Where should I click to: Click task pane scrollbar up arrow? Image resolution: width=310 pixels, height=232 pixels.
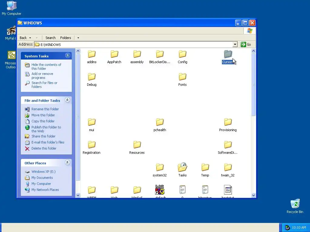click(78, 51)
